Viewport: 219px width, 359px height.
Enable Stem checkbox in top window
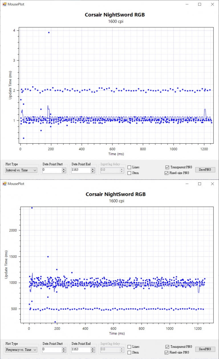(129, 173)
